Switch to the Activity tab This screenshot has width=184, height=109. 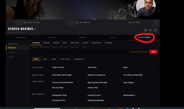(x=52, y=37)
